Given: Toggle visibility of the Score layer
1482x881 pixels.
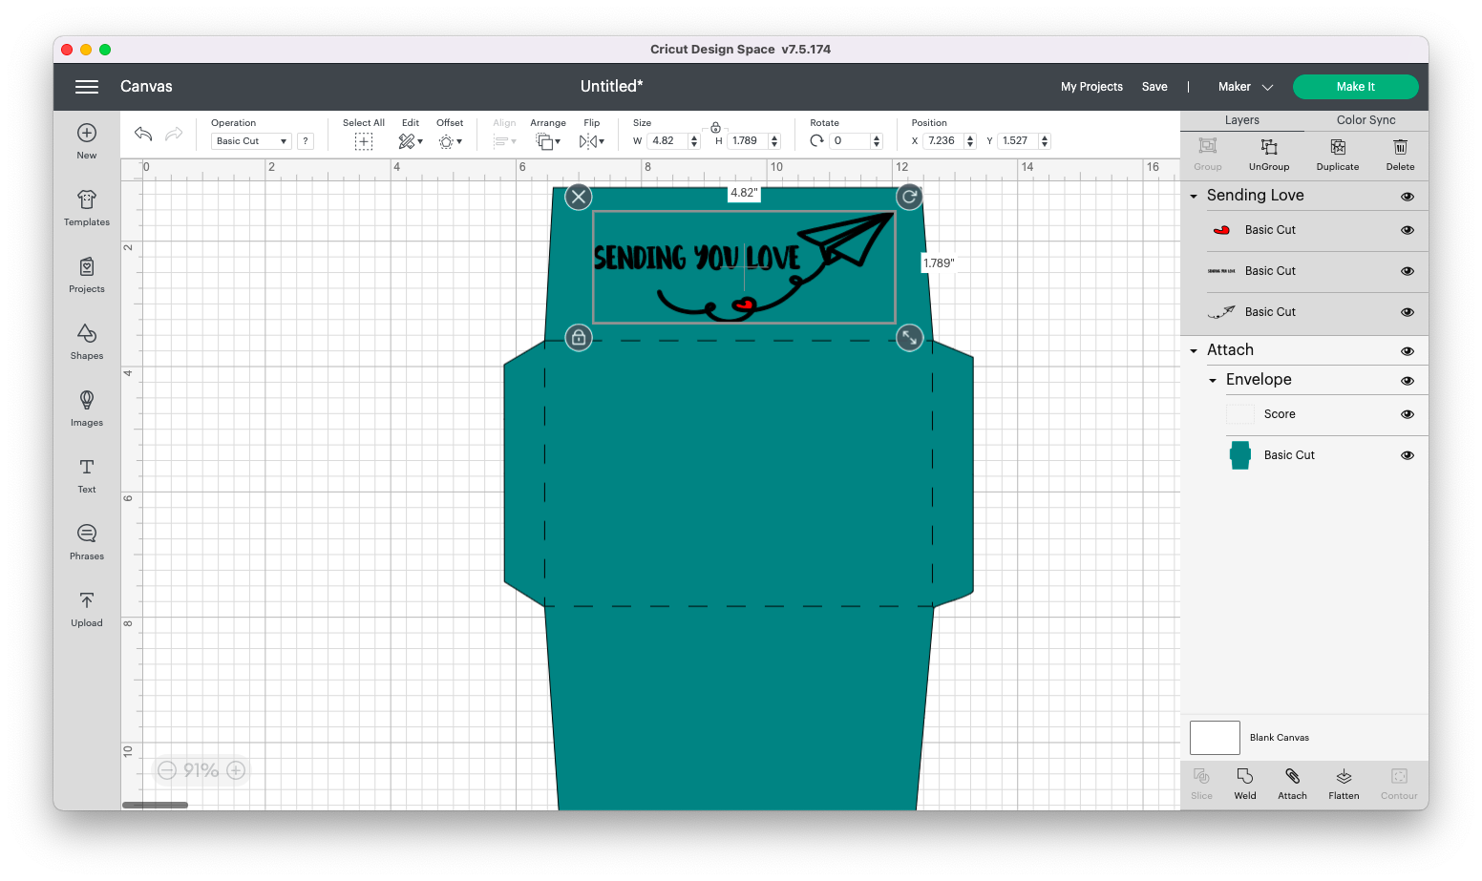Looking at the screenshot, I should tap(1407, 414).
